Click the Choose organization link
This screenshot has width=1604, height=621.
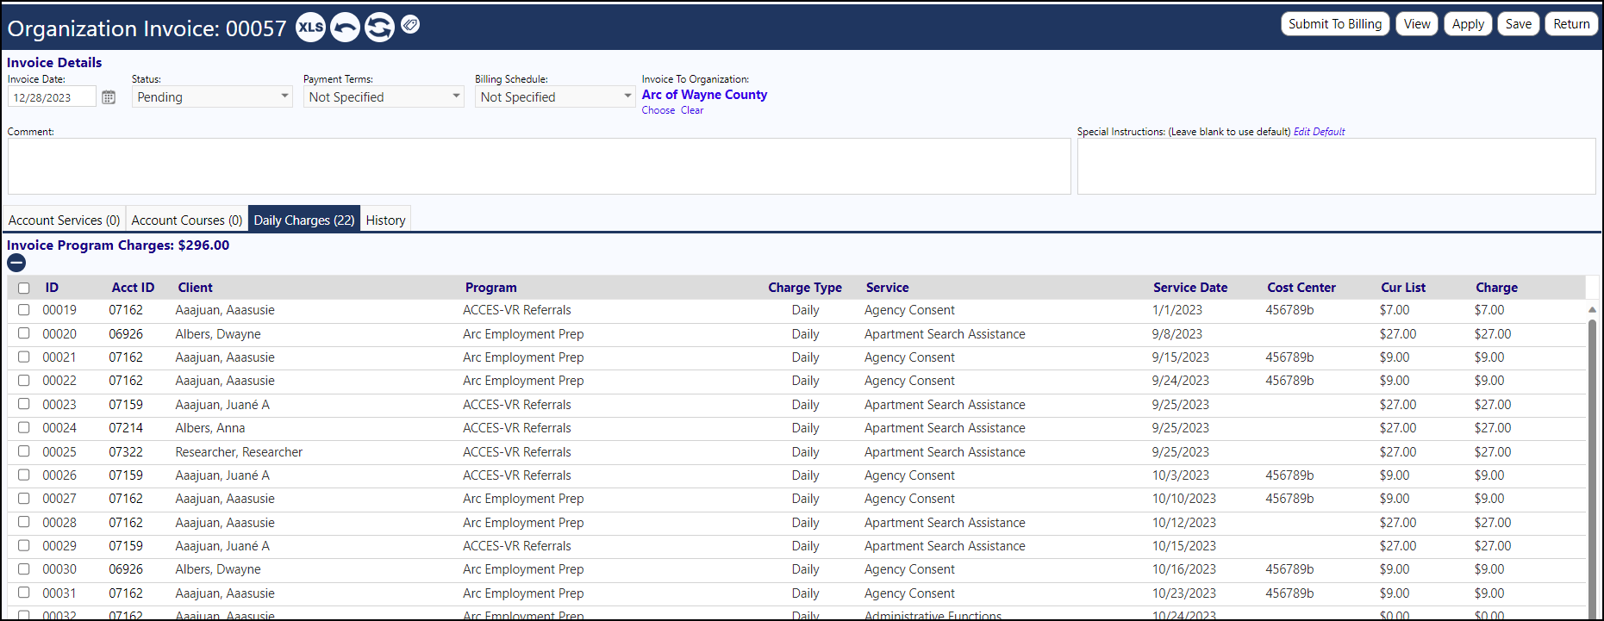pos(658,110)
